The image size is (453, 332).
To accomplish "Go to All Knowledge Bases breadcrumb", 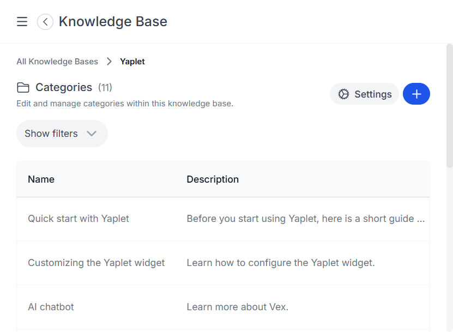I will (x=57, y=62).
